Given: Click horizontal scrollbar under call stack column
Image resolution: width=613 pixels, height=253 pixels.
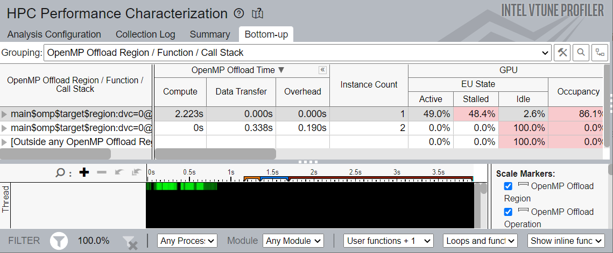Looking at the screenshot, I should tap(55, 154).
